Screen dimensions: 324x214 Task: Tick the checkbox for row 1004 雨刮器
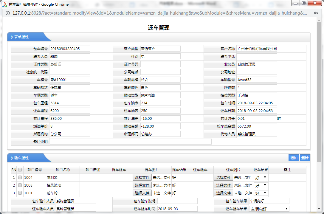[20, 177]
